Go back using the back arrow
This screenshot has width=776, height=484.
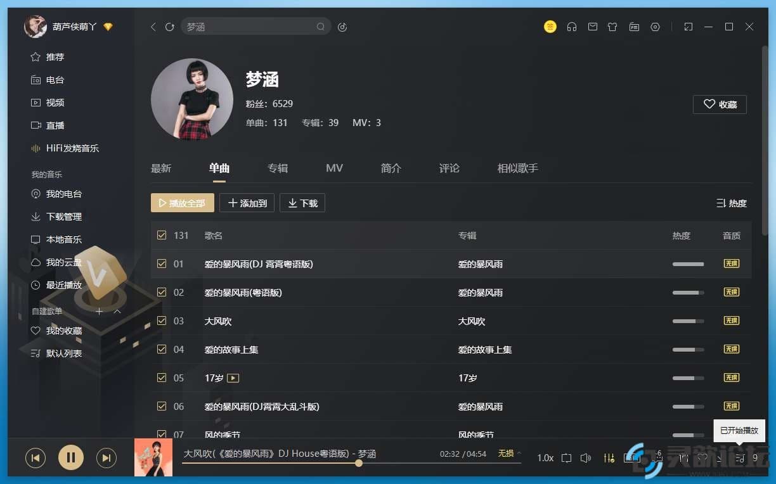coord(153,27)
